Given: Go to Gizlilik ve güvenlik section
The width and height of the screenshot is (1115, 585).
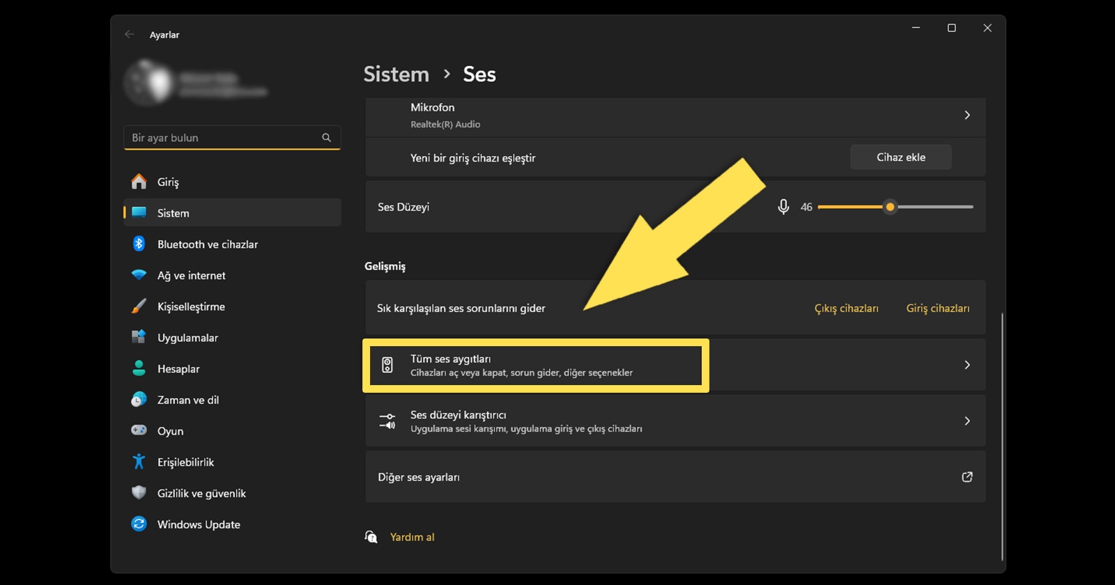Looking at the screenshot, I should tap(201, 493).
